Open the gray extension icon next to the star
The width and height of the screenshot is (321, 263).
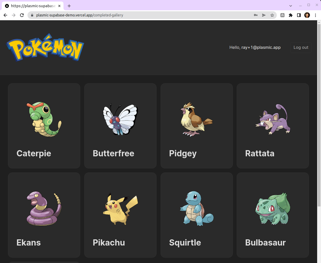click(282, 15)
